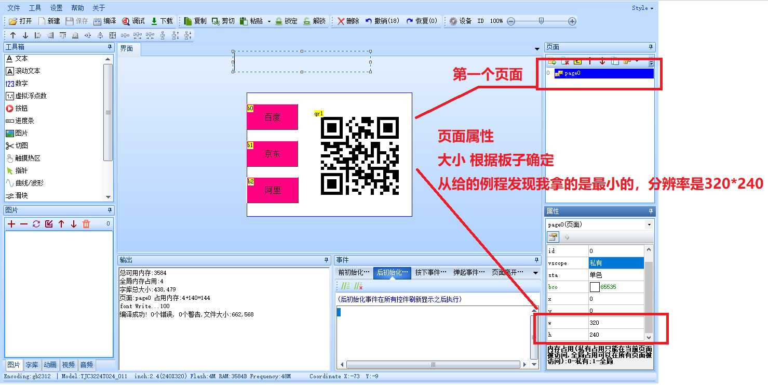The width and height of the screenshot is (768, 385).
Task: Zoom in with the plus button
Action: pyautogui.click(x=572, y=21)
